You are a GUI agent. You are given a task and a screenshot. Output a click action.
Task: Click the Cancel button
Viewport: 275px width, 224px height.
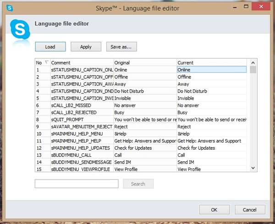[x=250, y=210]
